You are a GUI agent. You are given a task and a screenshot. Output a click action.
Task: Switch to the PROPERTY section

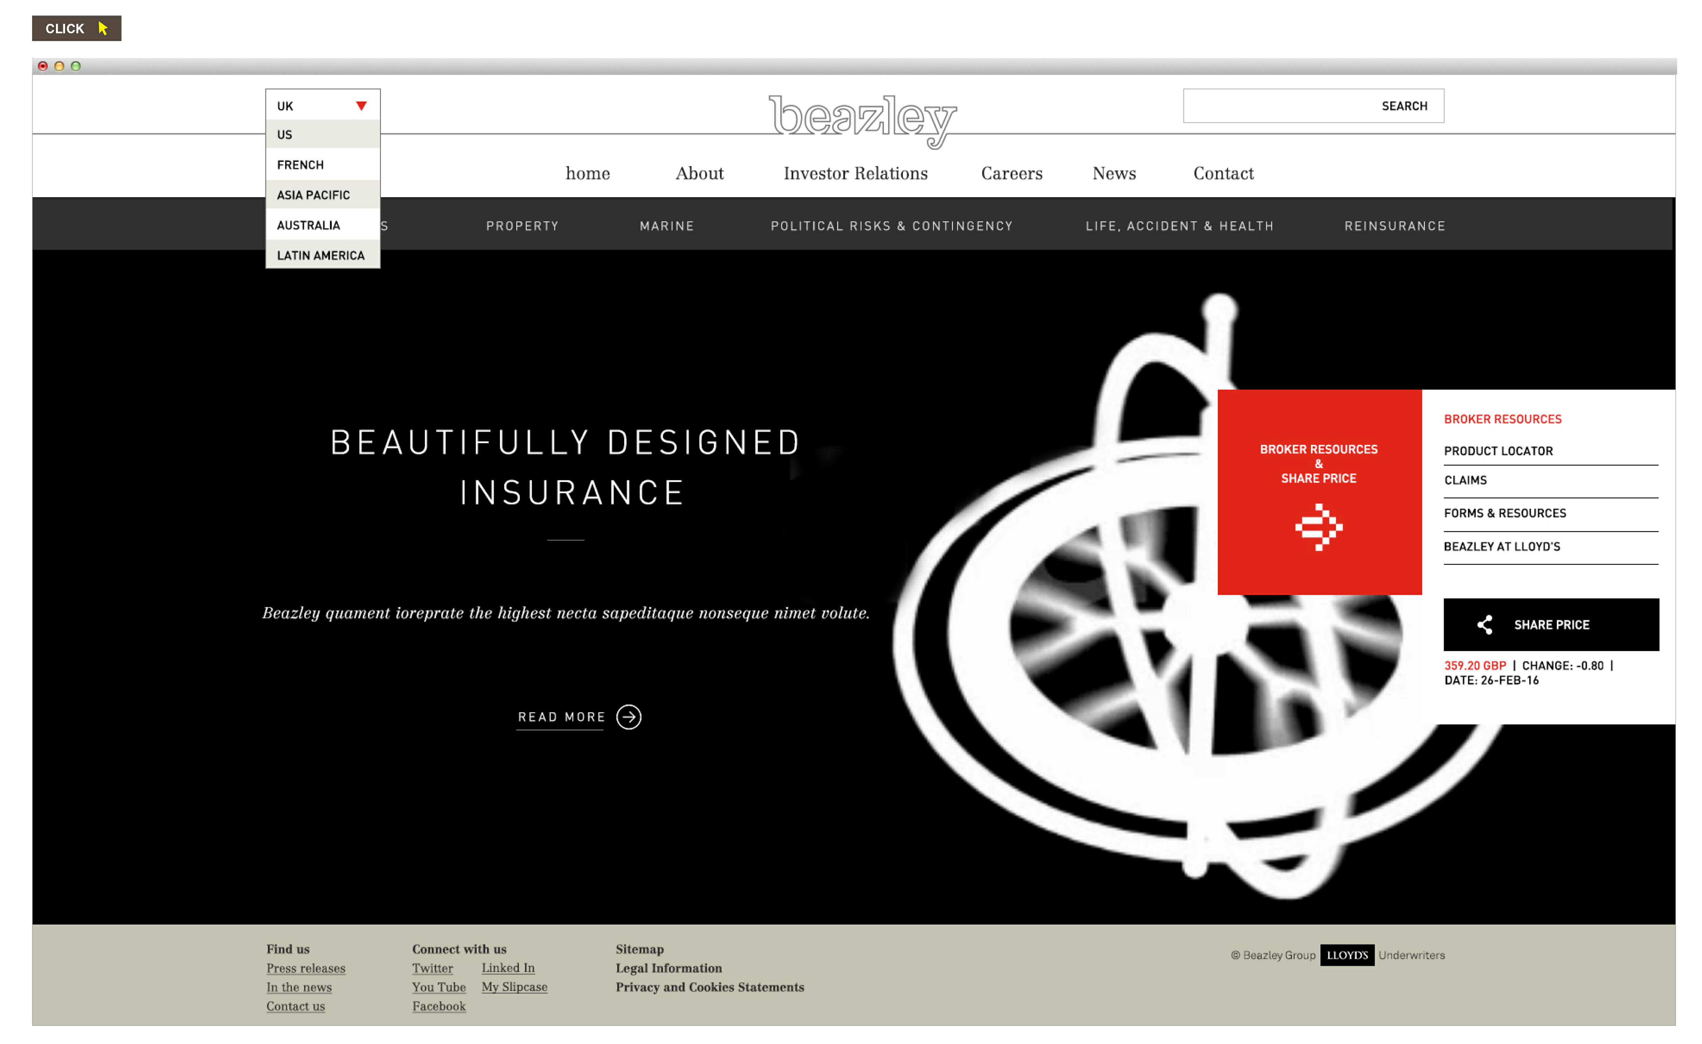pyautogui.click(x=522, y=226)
